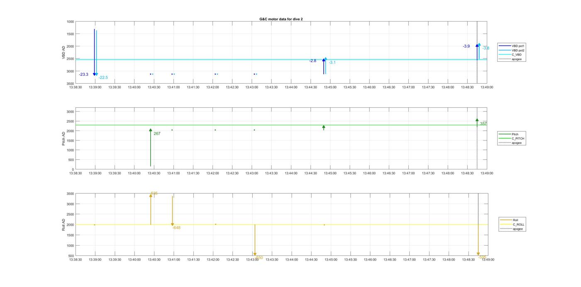This screenshot has width=581, height=287.
Task: Click the '13:46:00' tick on the Roll plot
Action: coord(370,260)
